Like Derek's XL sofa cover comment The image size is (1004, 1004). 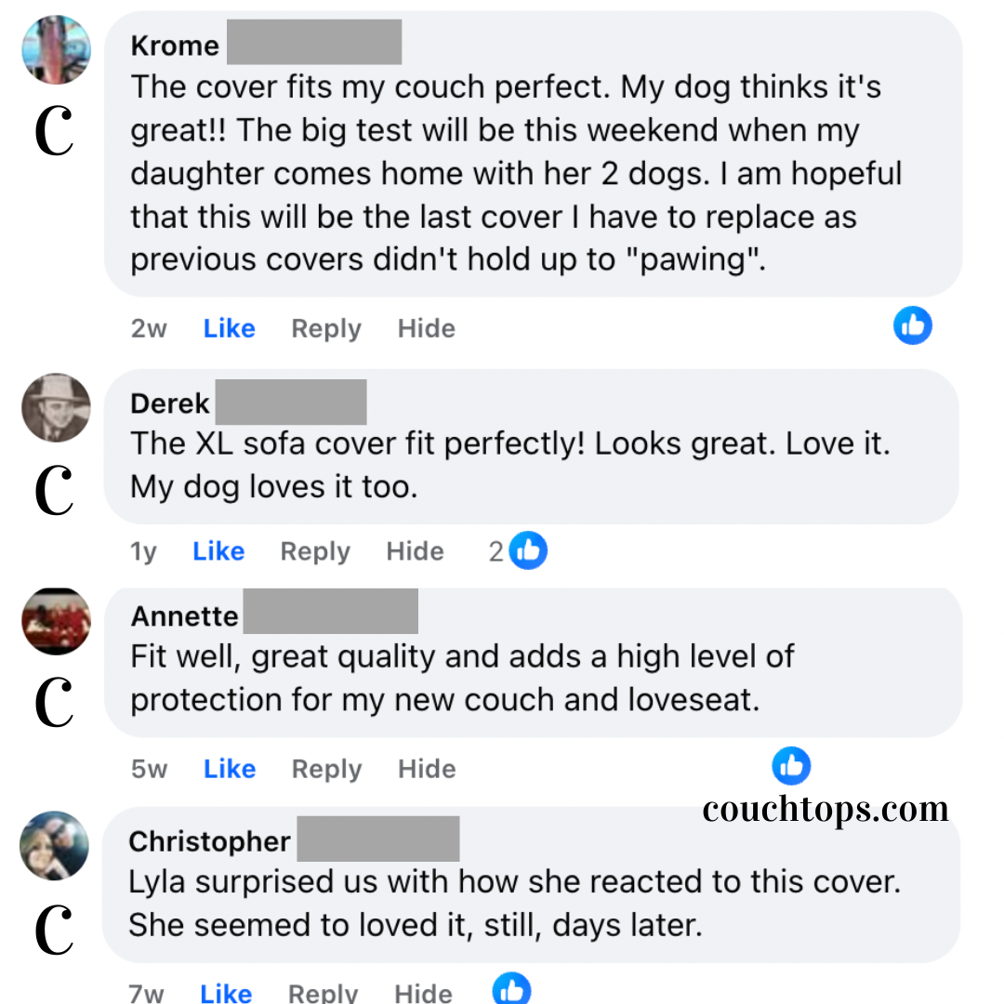218,551
